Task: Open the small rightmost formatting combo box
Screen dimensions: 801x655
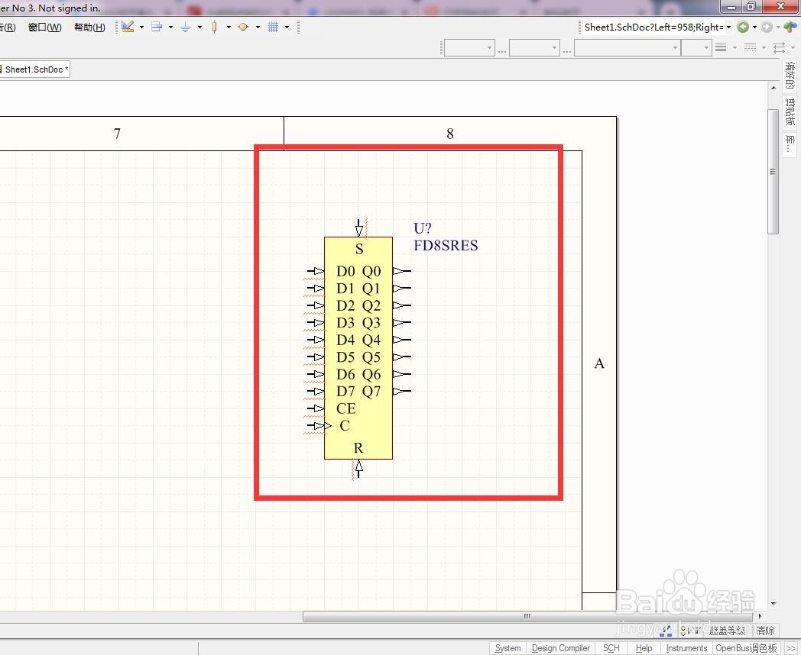Action: click(697, 48)
